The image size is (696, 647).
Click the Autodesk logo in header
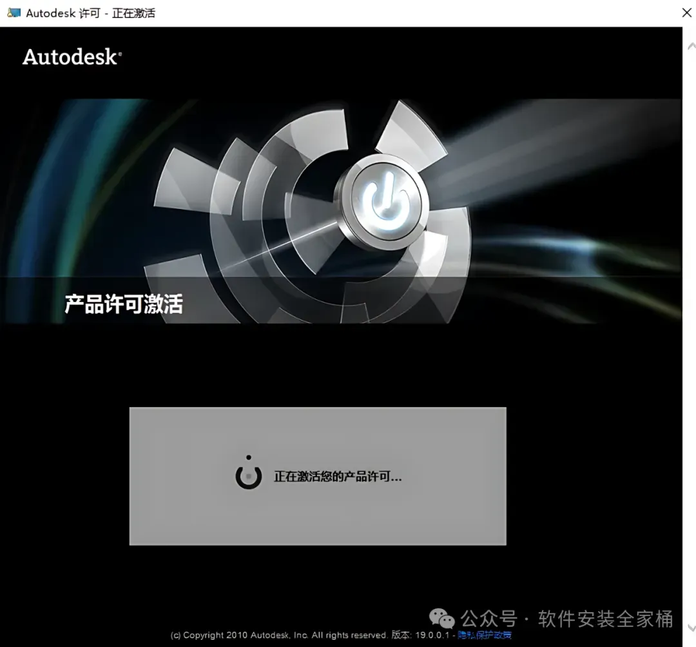pyautogui.click(x=72, y=57)
